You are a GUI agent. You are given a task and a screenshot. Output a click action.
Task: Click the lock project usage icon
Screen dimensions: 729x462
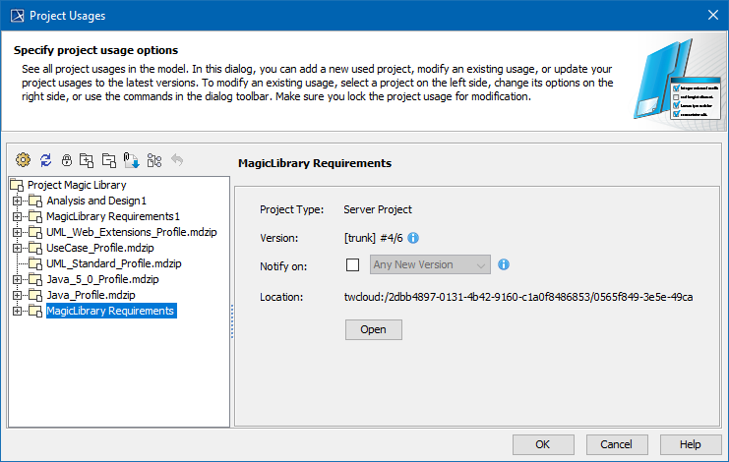pyautogui.click(x=67, y=159)
